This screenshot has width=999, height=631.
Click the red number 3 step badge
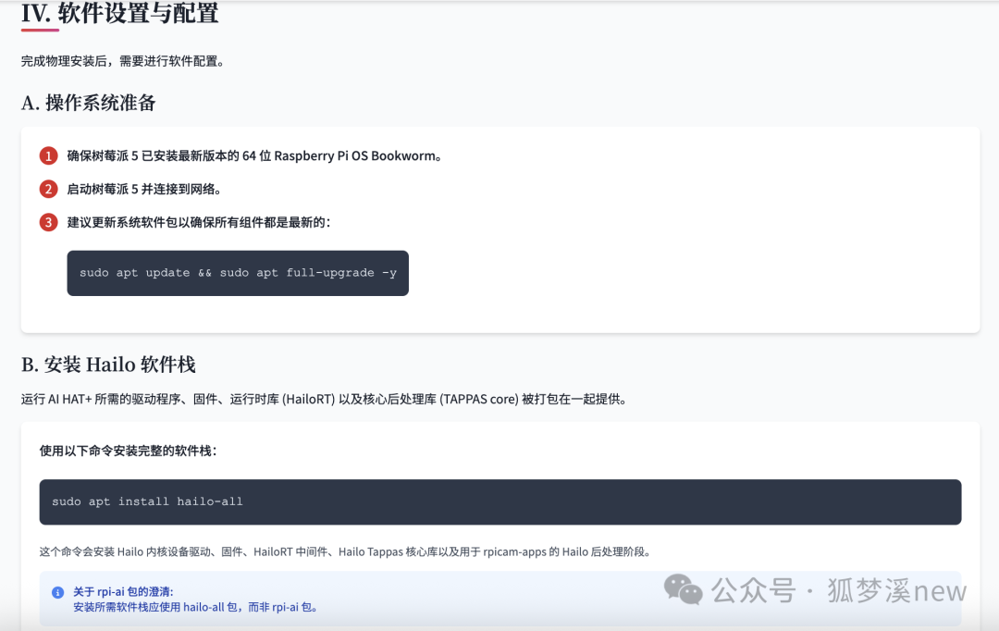(x=48, y=222)
